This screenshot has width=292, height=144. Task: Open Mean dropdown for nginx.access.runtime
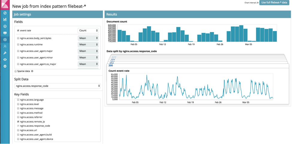(88, 45)
